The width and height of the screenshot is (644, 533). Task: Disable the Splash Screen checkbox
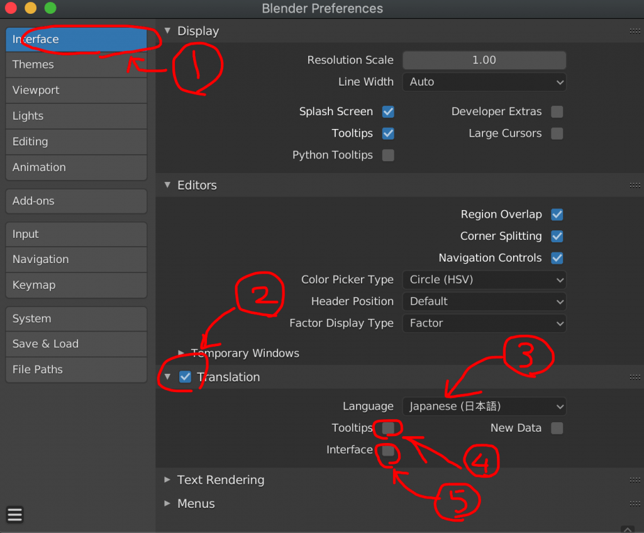(388, 112)
